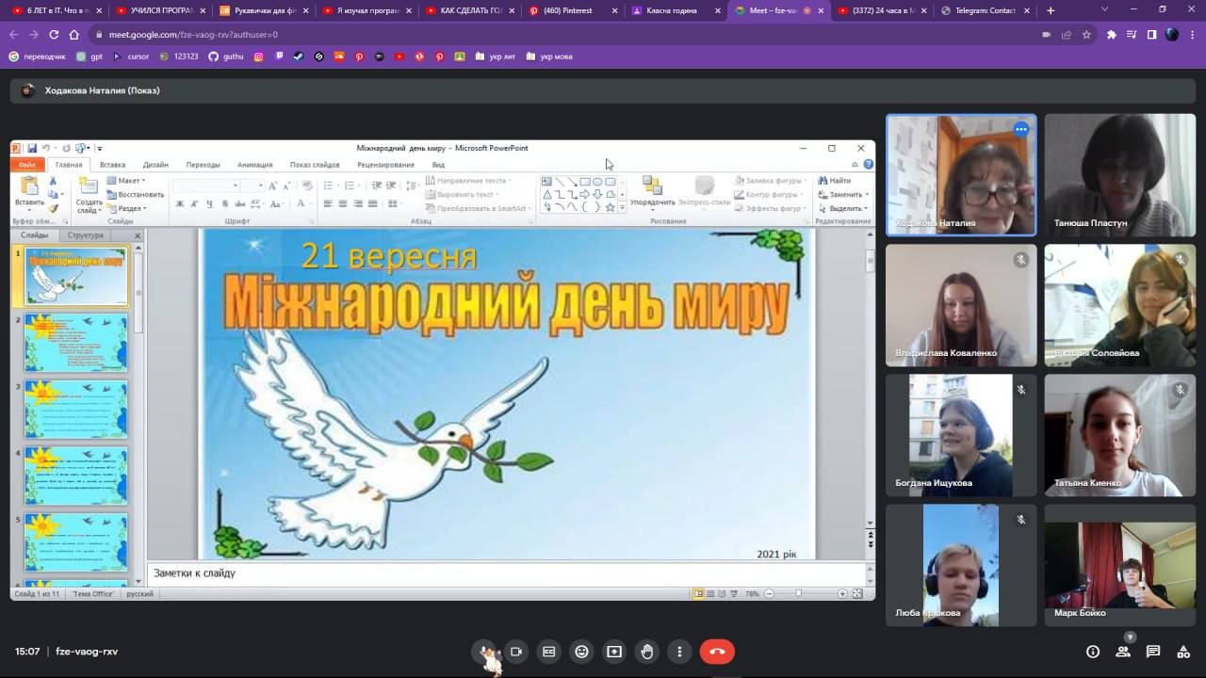
Task: Open the three-dot more options menu
Action: (x=679, y=652)
